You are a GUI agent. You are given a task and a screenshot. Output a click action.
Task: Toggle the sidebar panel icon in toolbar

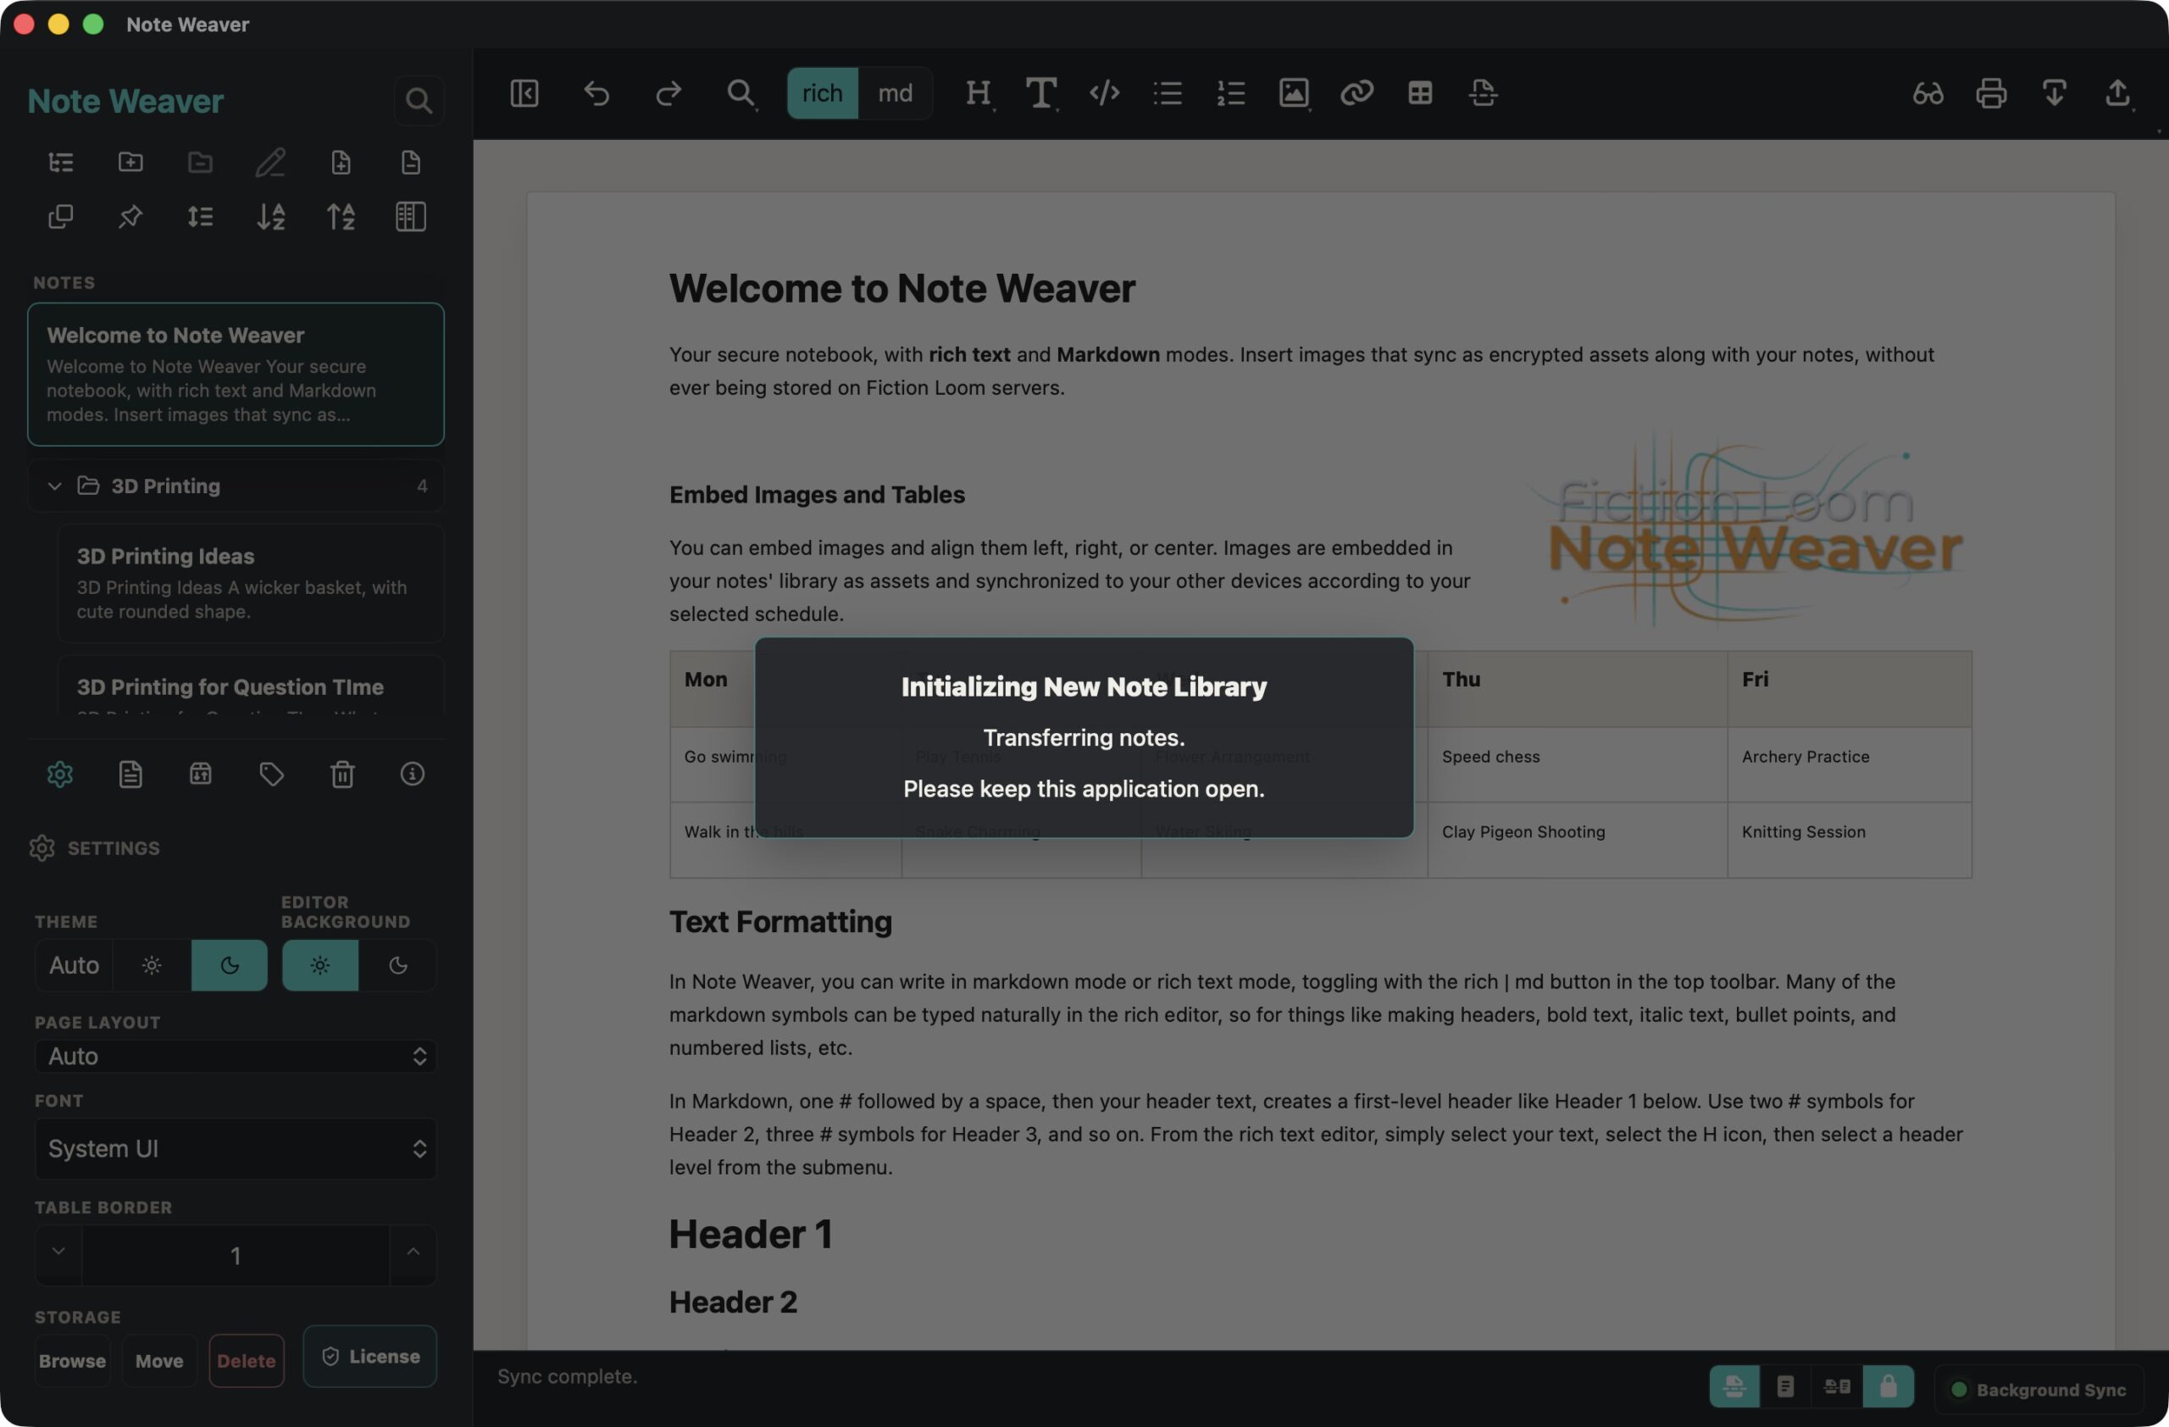(x=524, y=93)
